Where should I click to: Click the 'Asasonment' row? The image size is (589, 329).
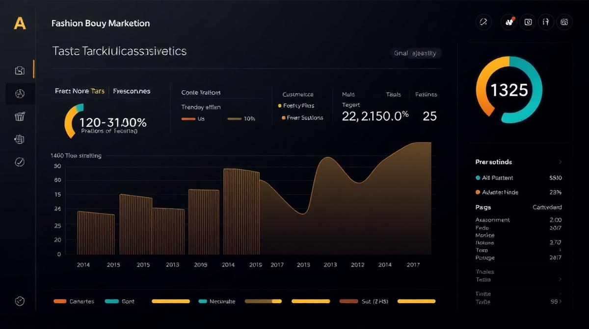click(x=519, y=220)
